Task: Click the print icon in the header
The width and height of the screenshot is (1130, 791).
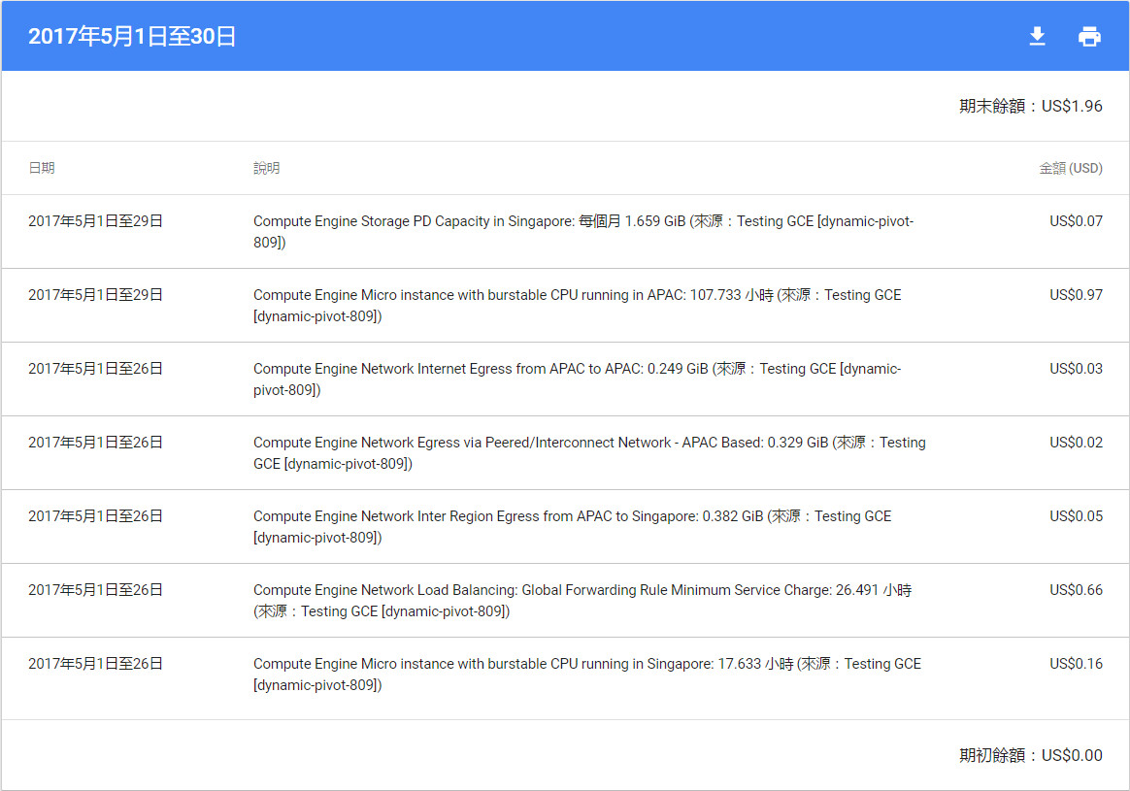Action: 1089,37
